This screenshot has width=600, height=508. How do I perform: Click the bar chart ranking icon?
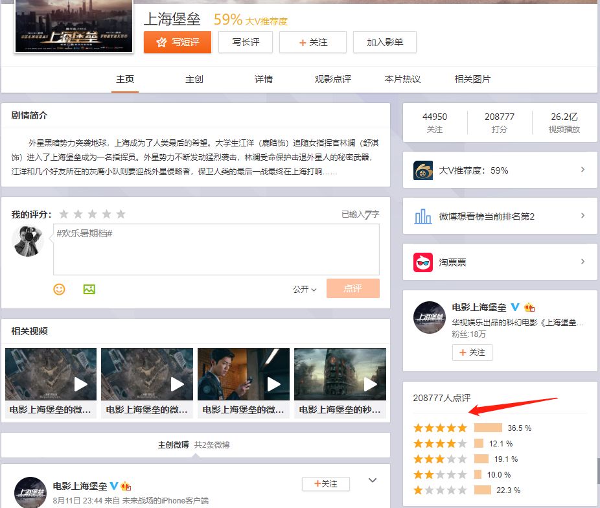(x=423, y=216)
